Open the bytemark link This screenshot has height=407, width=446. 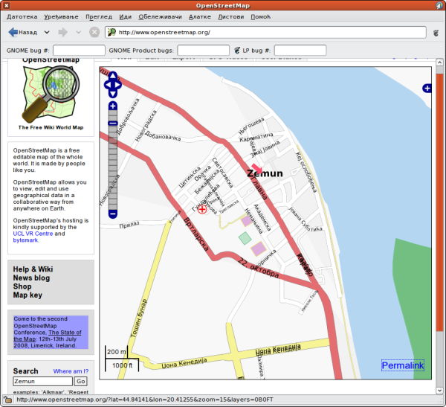[25, 240]
